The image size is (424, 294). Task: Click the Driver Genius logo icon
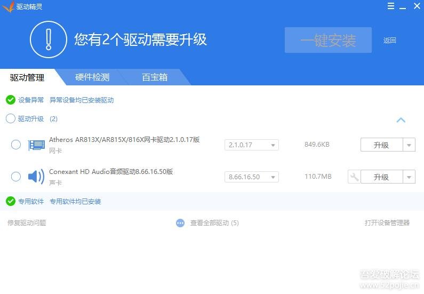pyautogui.click(x=8, y=6)
